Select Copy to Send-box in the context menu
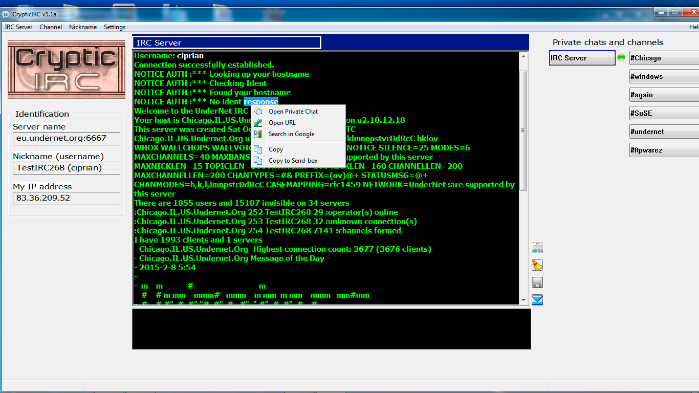Viewport: 699px width, 393px height. (298, 161)
